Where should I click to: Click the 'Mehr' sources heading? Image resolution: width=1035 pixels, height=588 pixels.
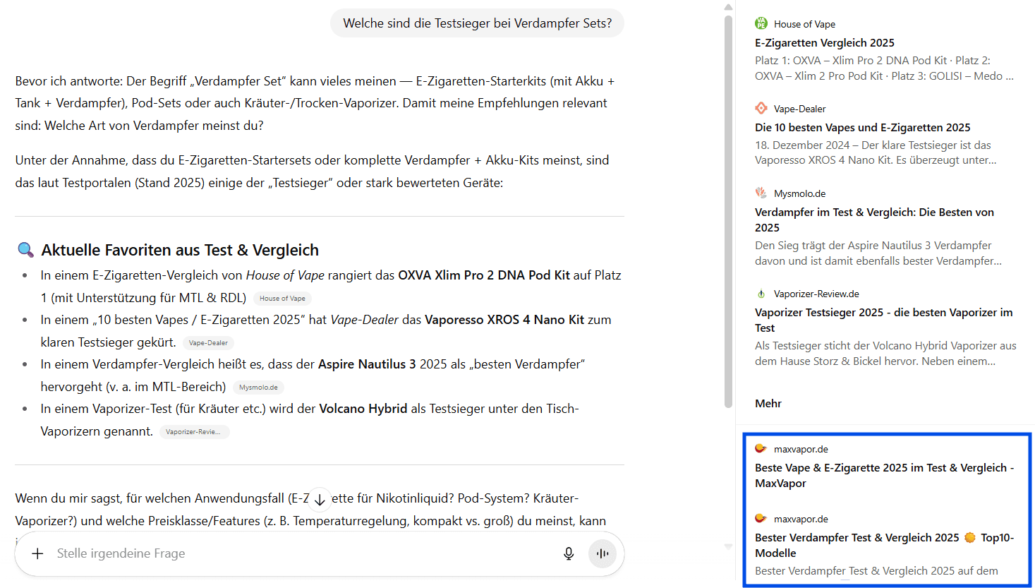(x=768, y=404)
